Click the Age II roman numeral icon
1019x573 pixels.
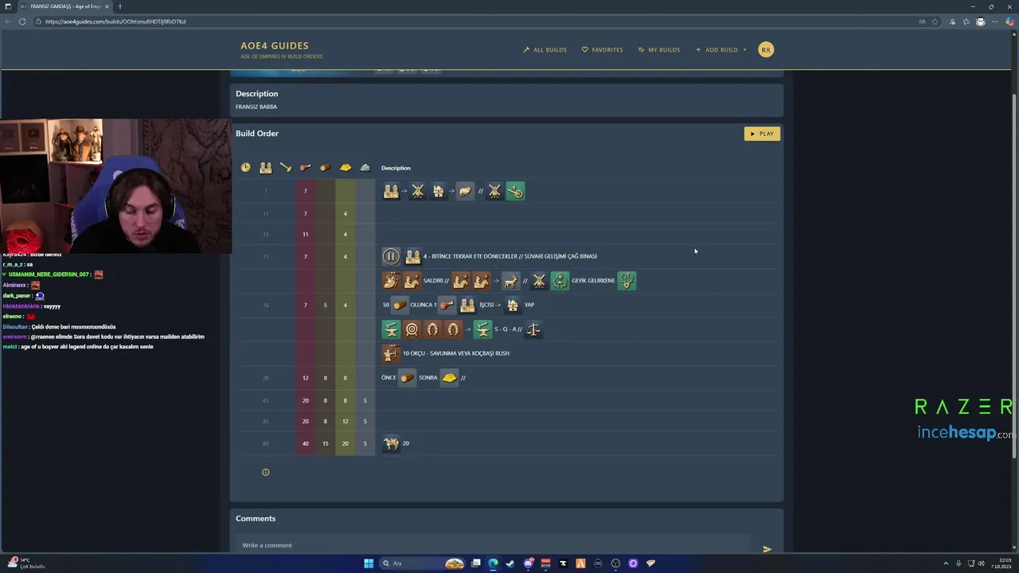[x=391, y=256]
